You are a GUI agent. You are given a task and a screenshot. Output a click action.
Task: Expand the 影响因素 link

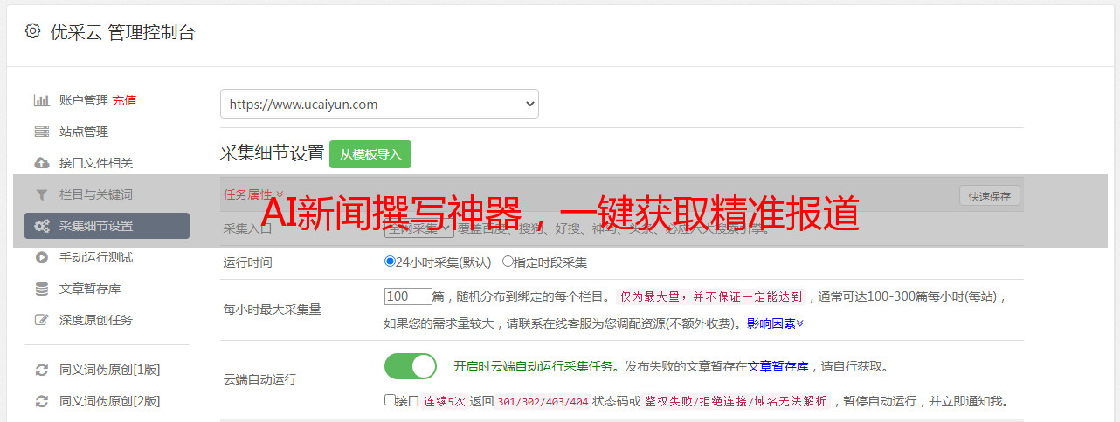point(775,323)
